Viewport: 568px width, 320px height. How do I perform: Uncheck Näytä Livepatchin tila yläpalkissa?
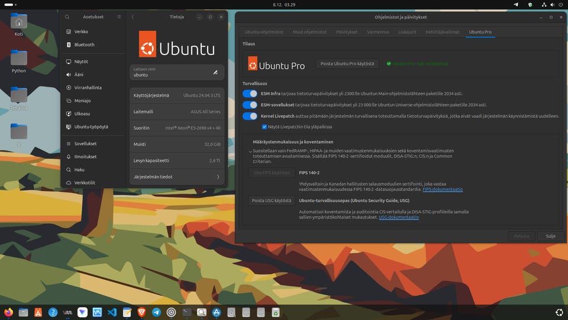click(x=264, y=127)
